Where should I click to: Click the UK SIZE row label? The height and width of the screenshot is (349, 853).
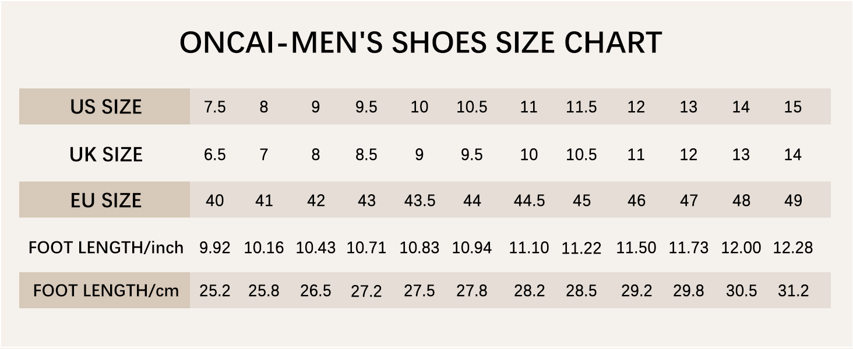105,154
